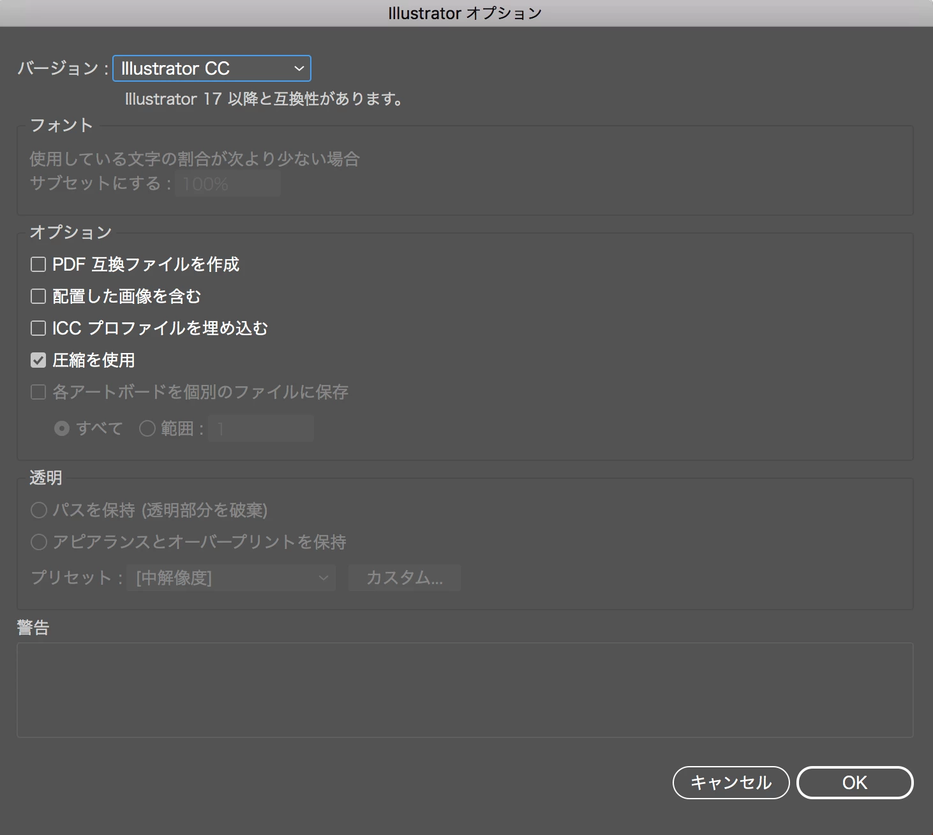Click the キャンセル button
933x835 pixels.
tap(731, 783)
